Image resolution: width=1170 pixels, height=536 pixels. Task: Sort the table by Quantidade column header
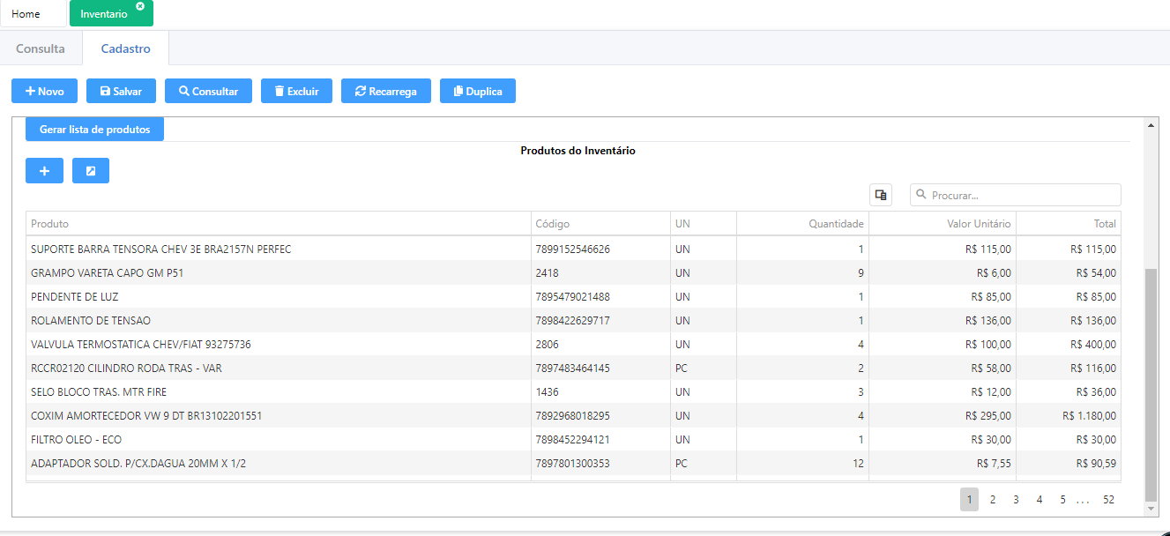836,224
